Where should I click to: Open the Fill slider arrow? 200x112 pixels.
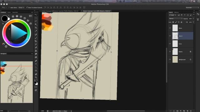(x=193, y=22)
